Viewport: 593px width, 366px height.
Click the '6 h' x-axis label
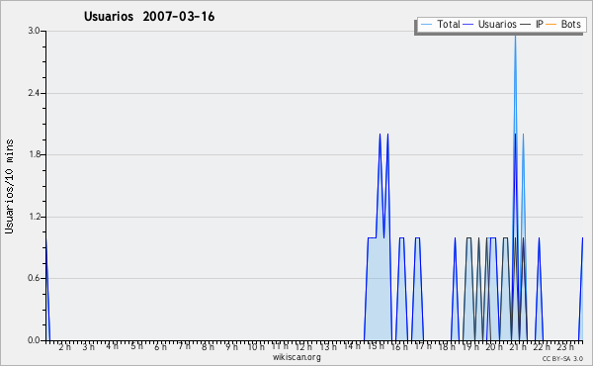[x=160, y=347]
